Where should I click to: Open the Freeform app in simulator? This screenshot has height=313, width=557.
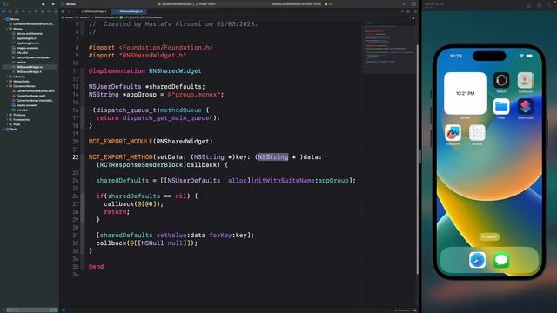(x=453, y=133)
